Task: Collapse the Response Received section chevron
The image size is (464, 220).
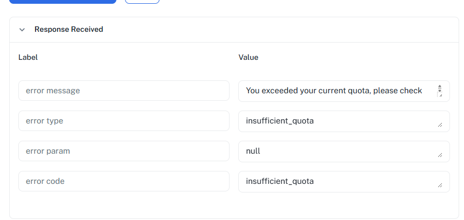Action: [x=22, y=30]
